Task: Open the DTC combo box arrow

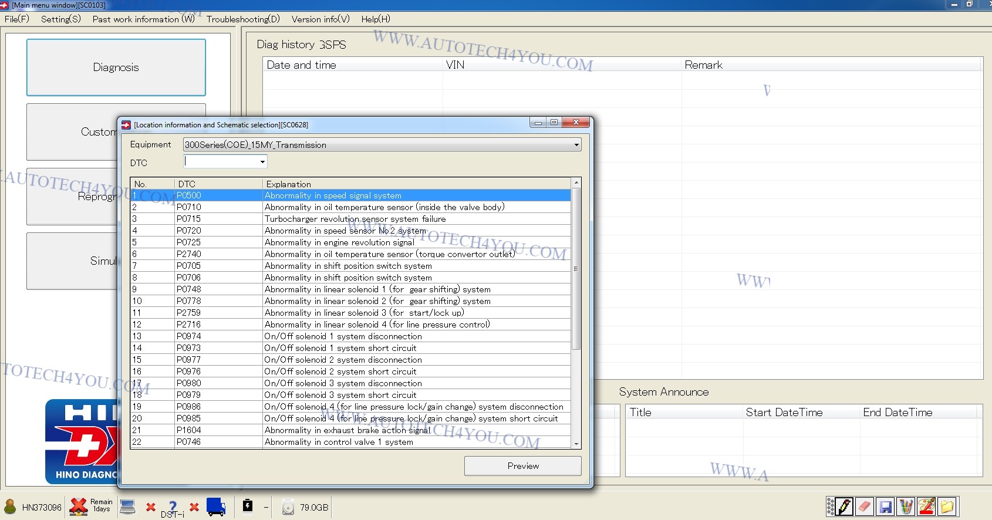Action: 262,161
